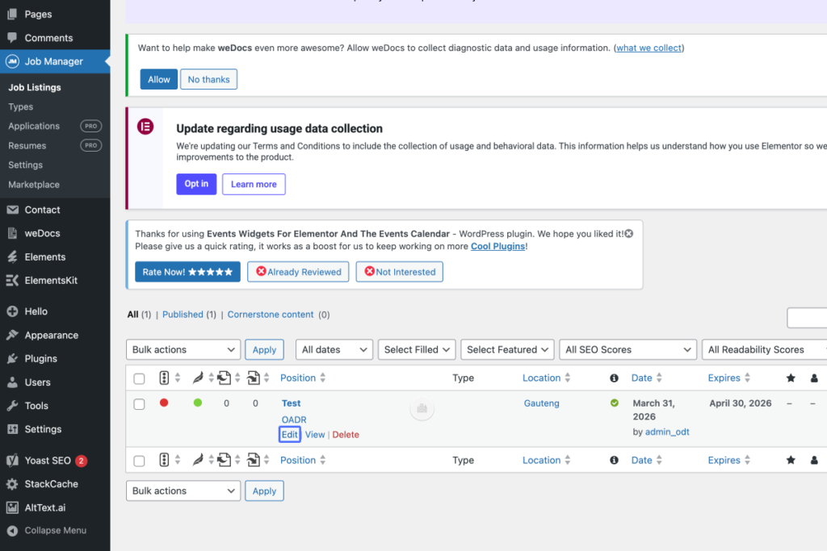Viewport: 827px width, 551px height.
Task: Sort by Expires in table header
Action: click(x=729, y=378)
